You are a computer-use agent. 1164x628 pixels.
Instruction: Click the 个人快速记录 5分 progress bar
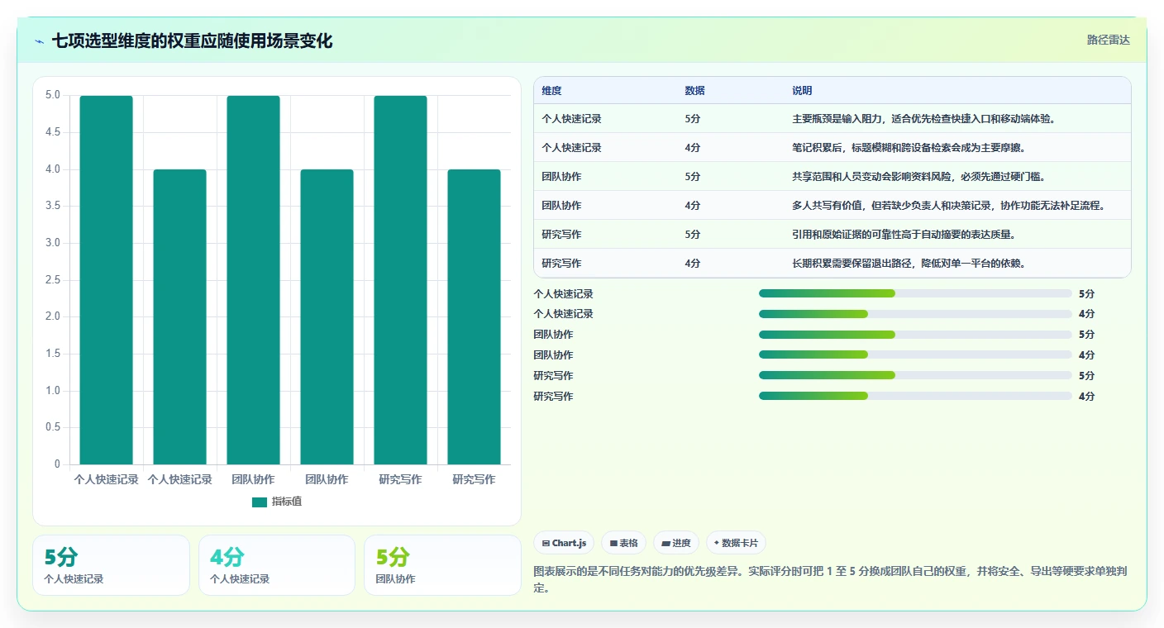click(x=915, y=293)
